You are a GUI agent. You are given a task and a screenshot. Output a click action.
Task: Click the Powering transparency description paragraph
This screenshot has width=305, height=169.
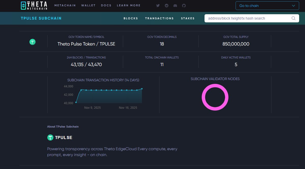pos(112,152)
